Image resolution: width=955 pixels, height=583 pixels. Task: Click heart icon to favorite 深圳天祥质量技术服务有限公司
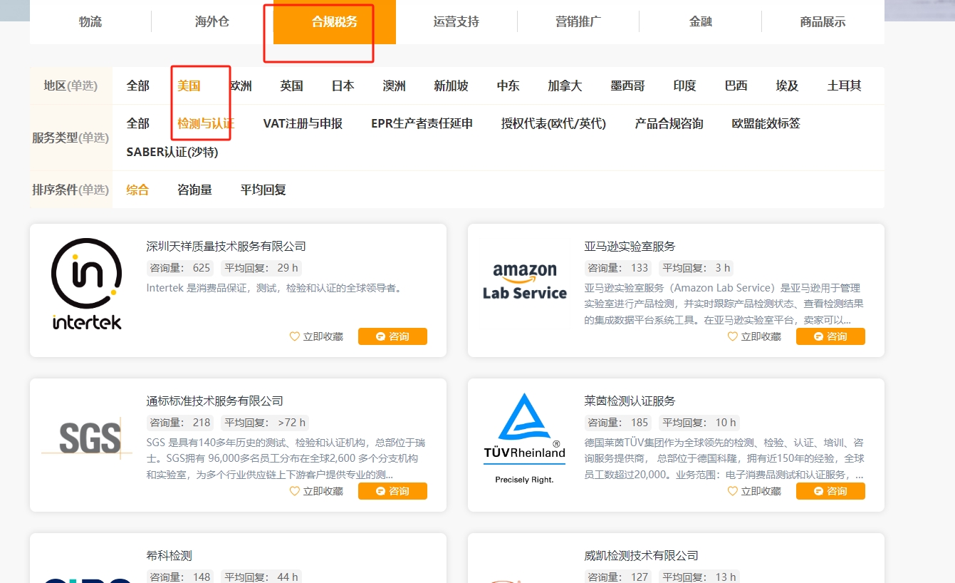click(x=295, y=336)
